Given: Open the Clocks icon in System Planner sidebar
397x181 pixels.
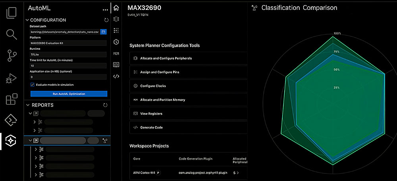Looking at the screenshot, I should 116,42.
